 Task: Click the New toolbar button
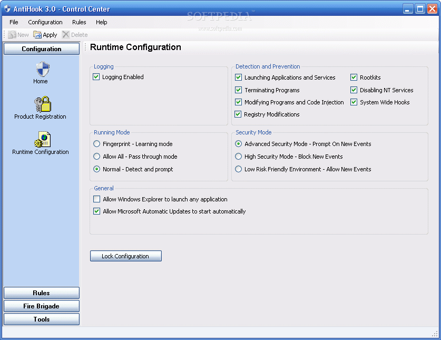click(x=18, y=35)
